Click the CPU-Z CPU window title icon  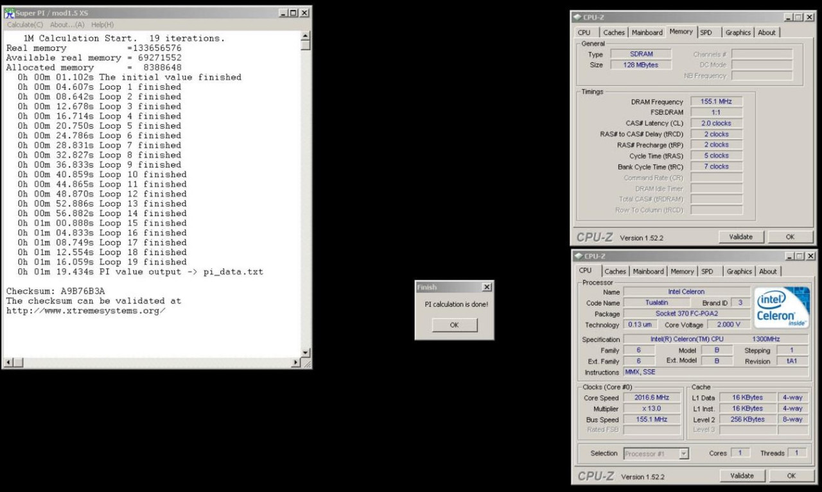[578, 256]
